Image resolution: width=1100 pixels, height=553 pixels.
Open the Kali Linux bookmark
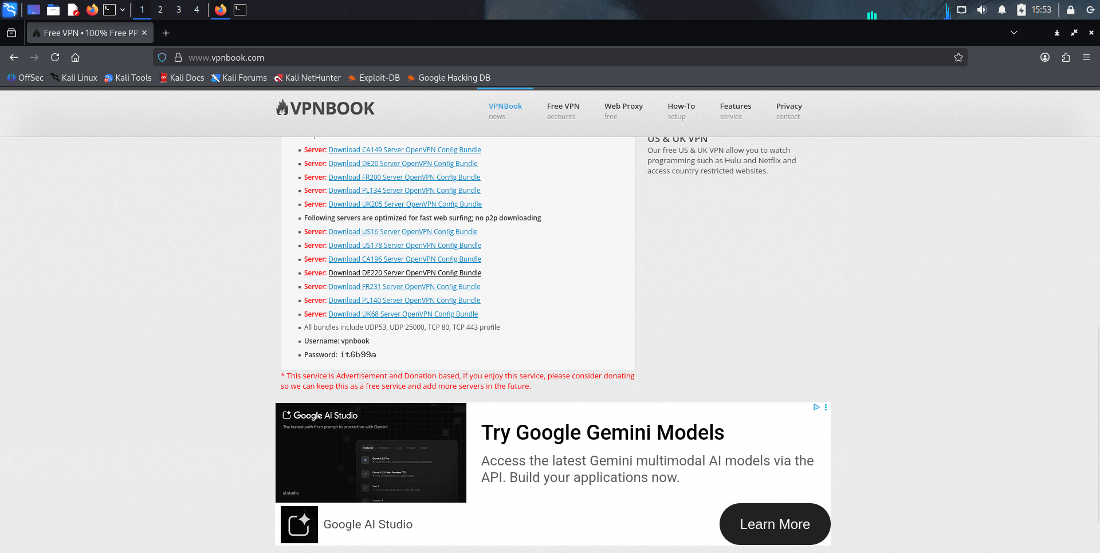[74, 78]
